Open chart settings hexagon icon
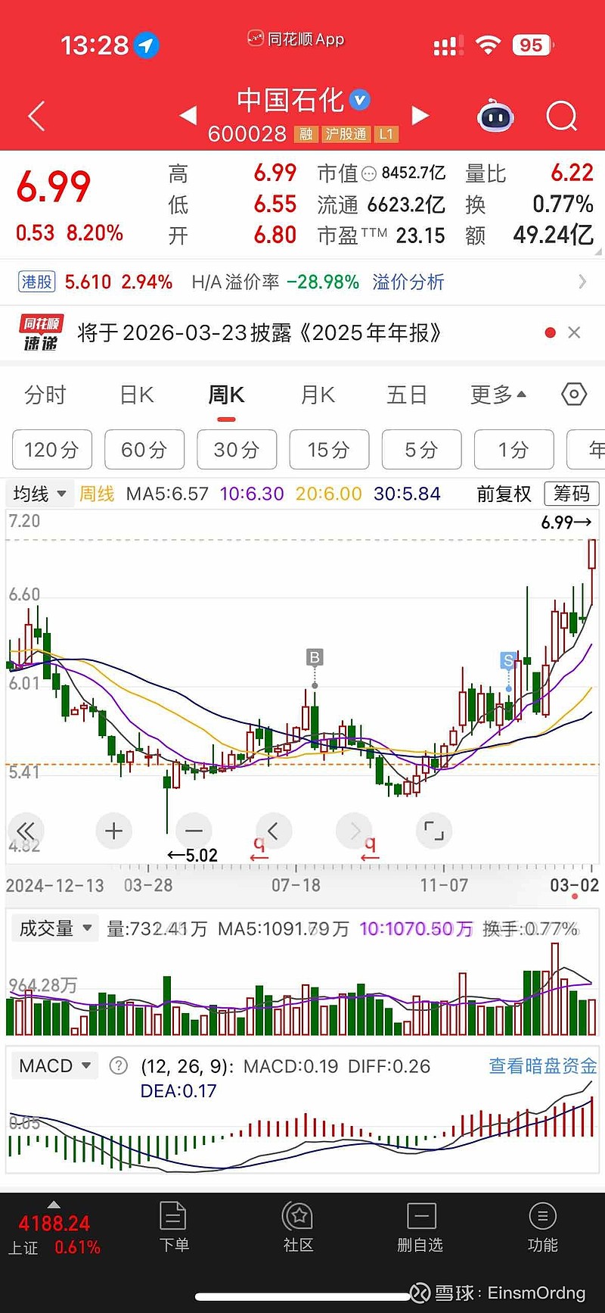Screen dimensions: 605x1313 click(574, 395)
